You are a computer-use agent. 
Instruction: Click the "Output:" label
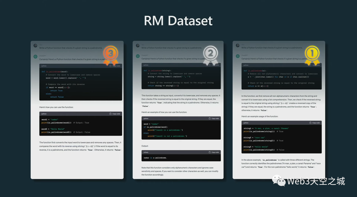(x=145, y=146)
